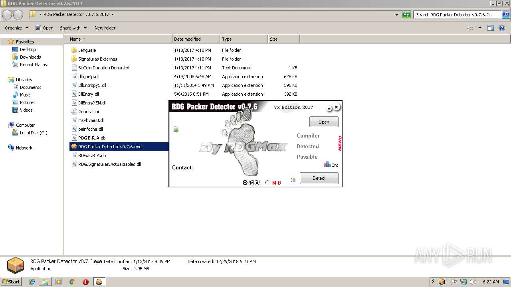Viewport: 511px width, 287px height.
Task: Select the peinfocha.dll file
Action: click(x=90, y=129)
